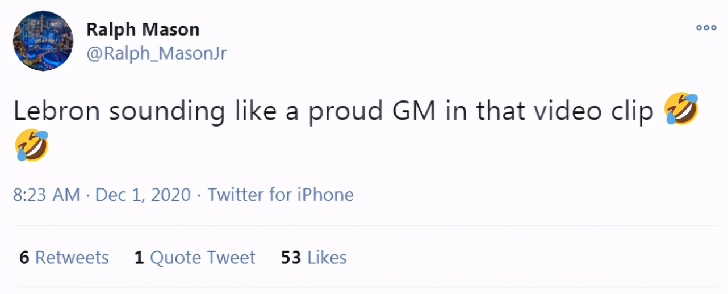Click the @Ralph_MasonJr handle
This screenshot has width=728, height=294.
pos(156,53)
